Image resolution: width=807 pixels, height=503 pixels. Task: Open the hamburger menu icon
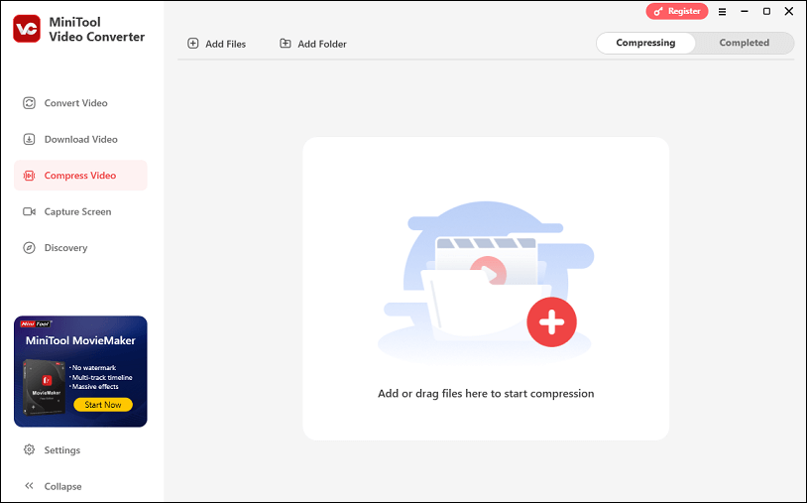point(722,11)
